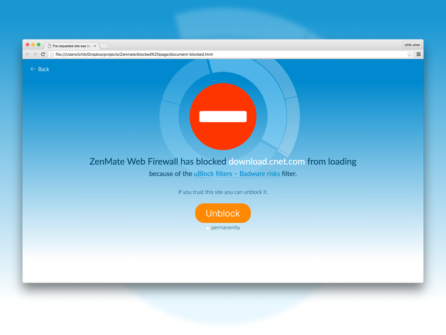The height and width of the screenshot is (335, 446).
Task: Close the current tab with X
Action: pyautogui.click(x=95, y=46)
